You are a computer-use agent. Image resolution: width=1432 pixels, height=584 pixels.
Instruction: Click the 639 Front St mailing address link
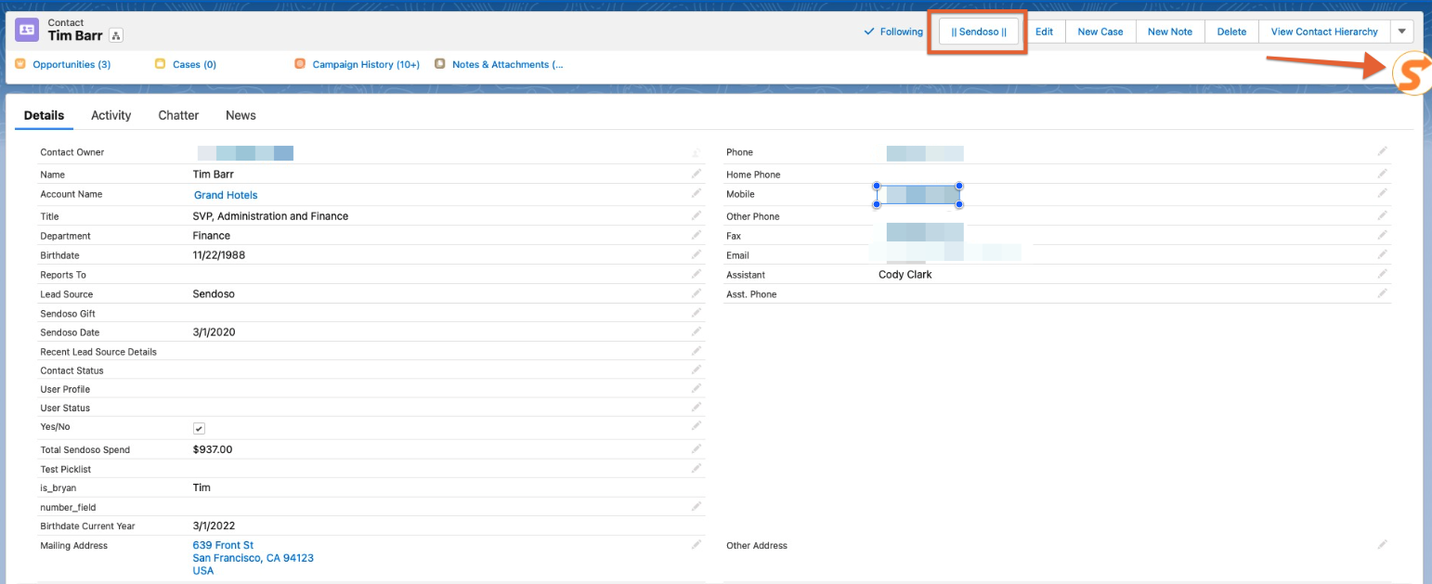pos(223,545)
